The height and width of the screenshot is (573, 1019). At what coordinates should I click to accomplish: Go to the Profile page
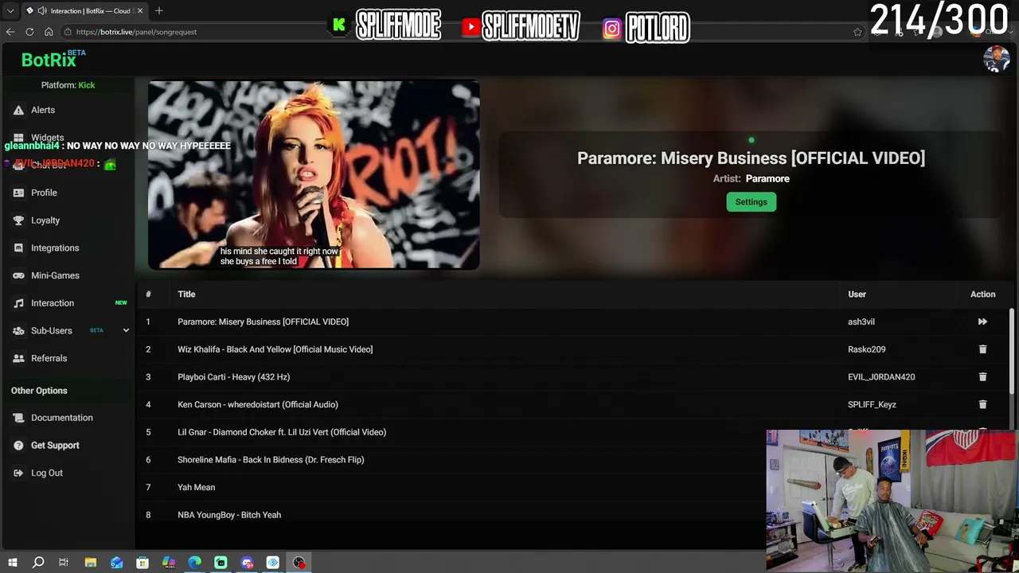click(x=44, y=193)
